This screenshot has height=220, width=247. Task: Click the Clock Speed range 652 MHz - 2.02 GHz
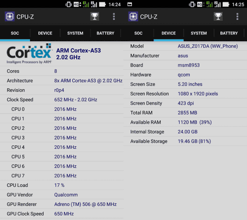75,100
